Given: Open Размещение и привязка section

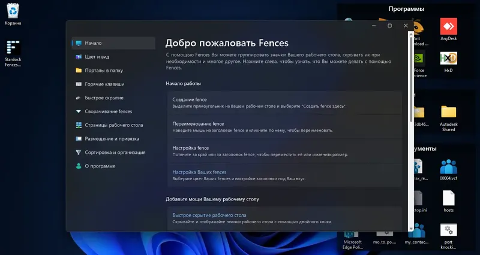Looking at the screenshot, I should 113,139.
